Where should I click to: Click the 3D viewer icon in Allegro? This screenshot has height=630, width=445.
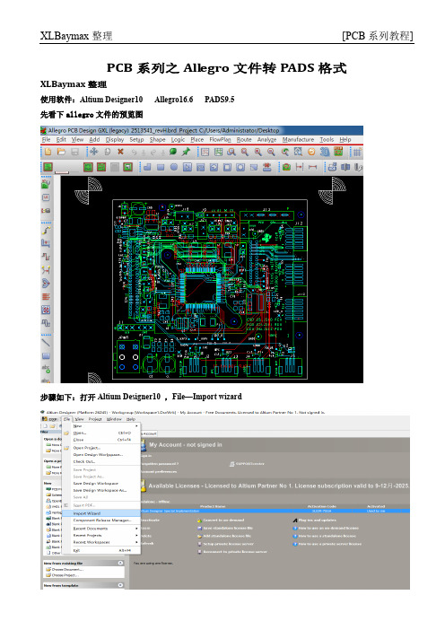tap(325, 152)
